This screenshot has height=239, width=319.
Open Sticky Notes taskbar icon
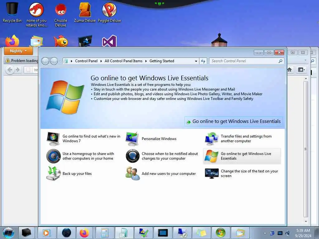[201, 233]
